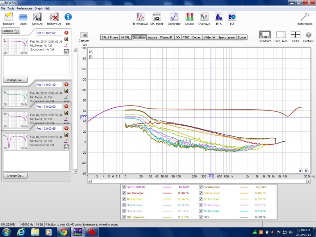Open graph Limits settings

pos(295,35)
